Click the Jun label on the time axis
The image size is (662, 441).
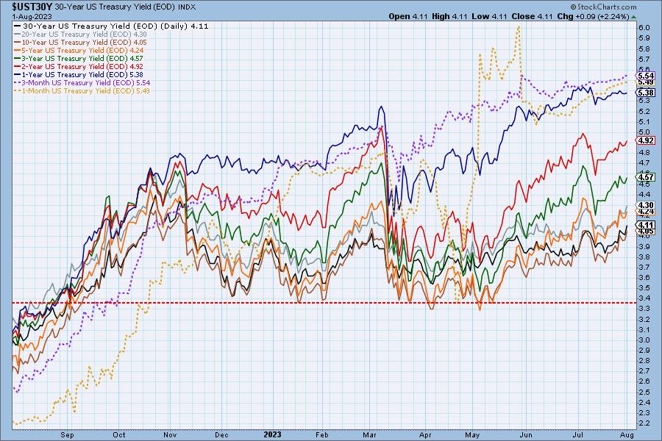(526, 434)
